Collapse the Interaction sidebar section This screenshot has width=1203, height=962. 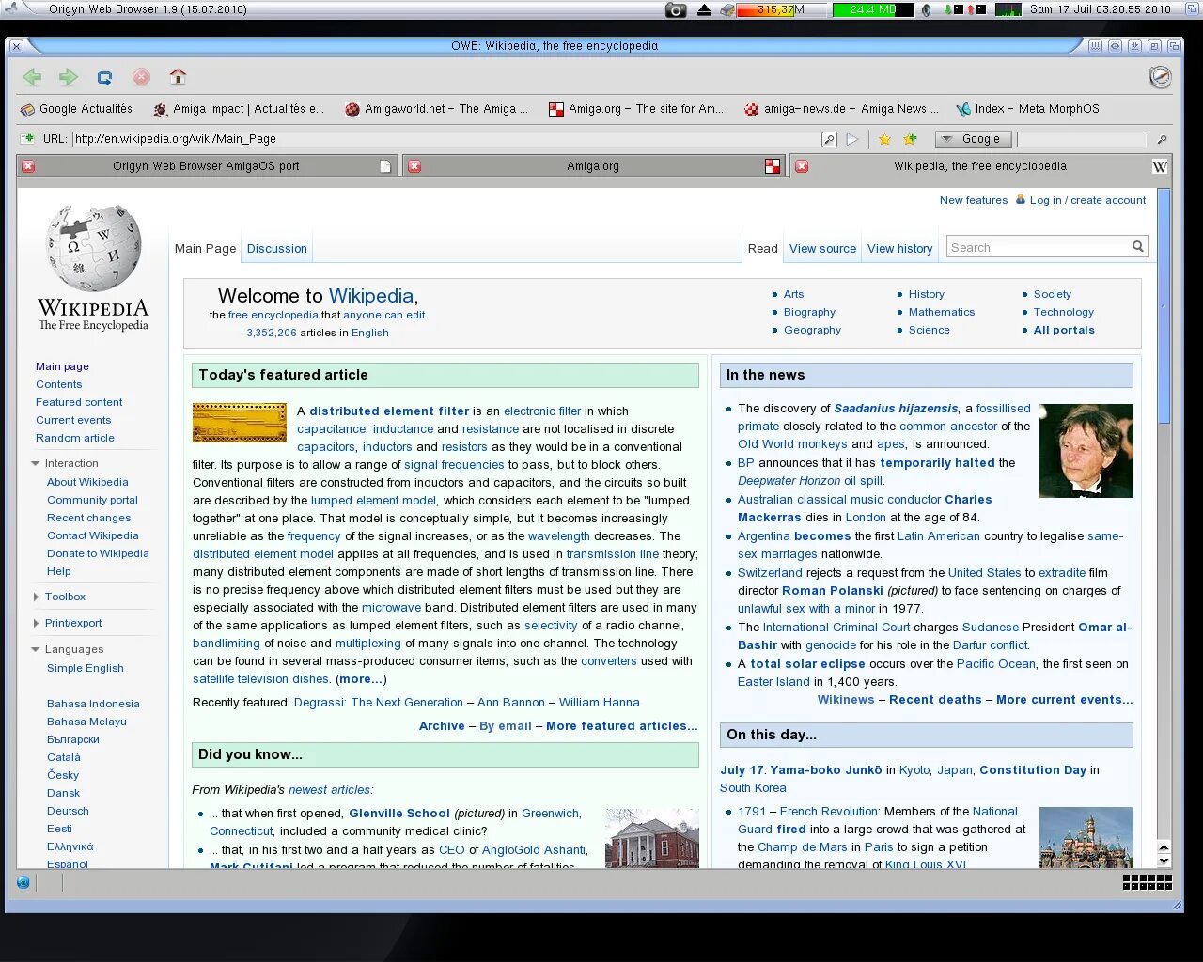36,463
